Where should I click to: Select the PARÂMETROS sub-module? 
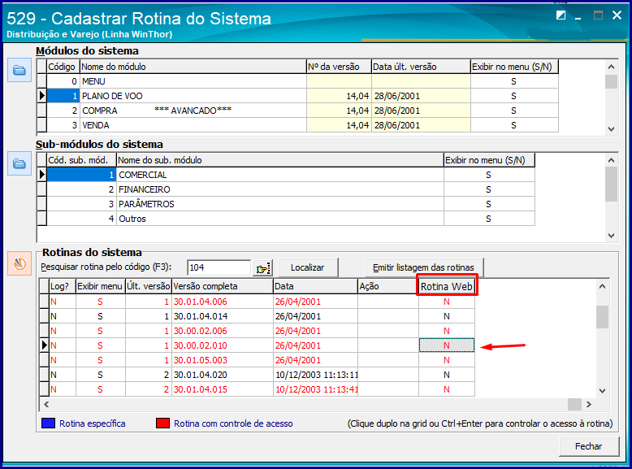click(286, 204)
